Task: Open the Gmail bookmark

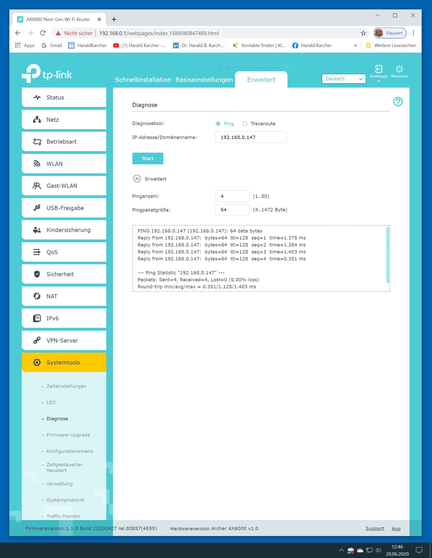Action: (x=52, y=45)
